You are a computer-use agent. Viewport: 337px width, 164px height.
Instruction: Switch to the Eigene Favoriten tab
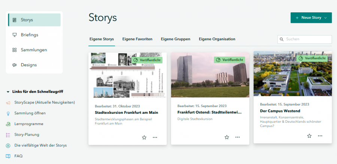tap(137, 39)
